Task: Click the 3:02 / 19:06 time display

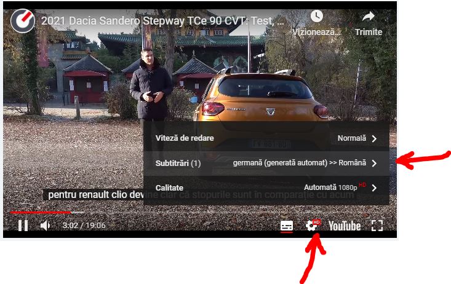Action: click(x=84, y=226)
